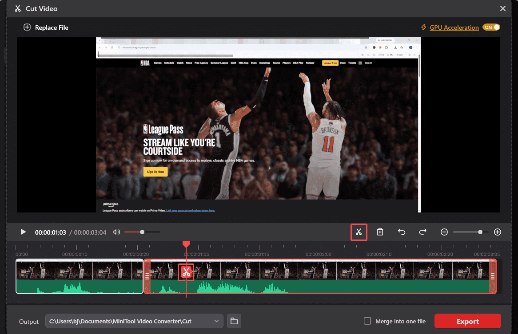
Task: Click ruler label 00:00:02:00
Action: [x=319, y=254]
